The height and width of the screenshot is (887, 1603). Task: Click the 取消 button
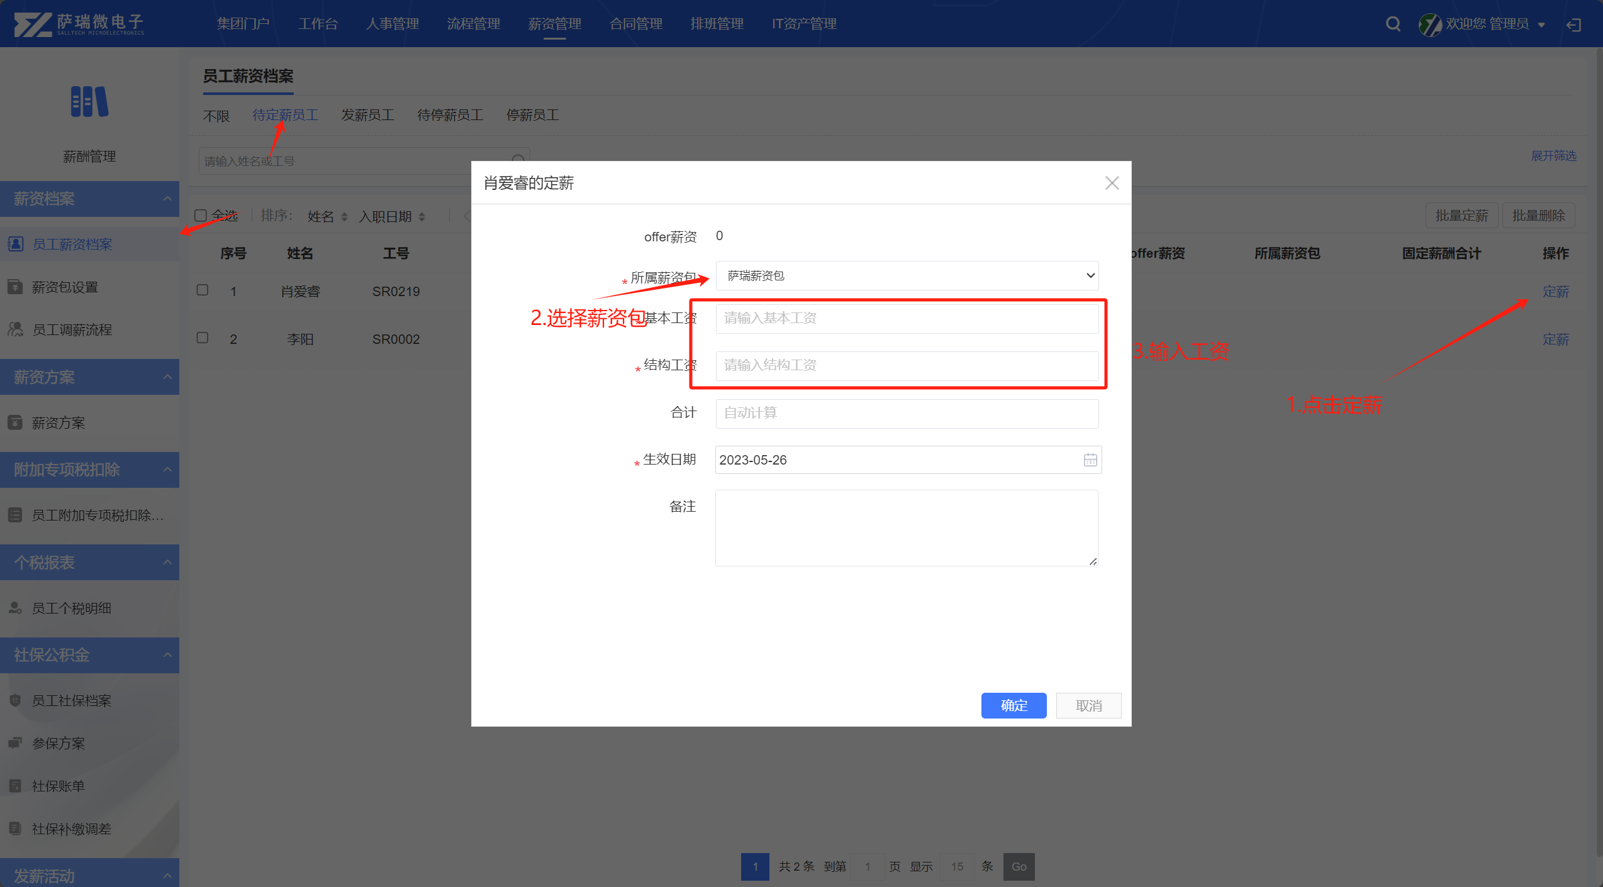[x=1088, y=705]
